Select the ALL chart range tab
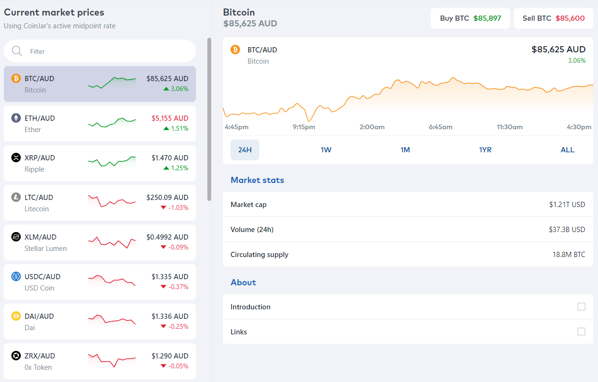The image size is (598, 382). 567,150
